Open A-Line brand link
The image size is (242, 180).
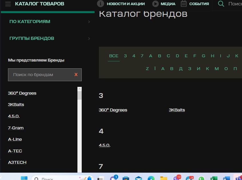(15, 139)
